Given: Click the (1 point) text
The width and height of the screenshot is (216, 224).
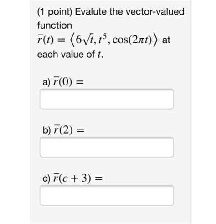Looking at the screenshot, I should point(55,12).
